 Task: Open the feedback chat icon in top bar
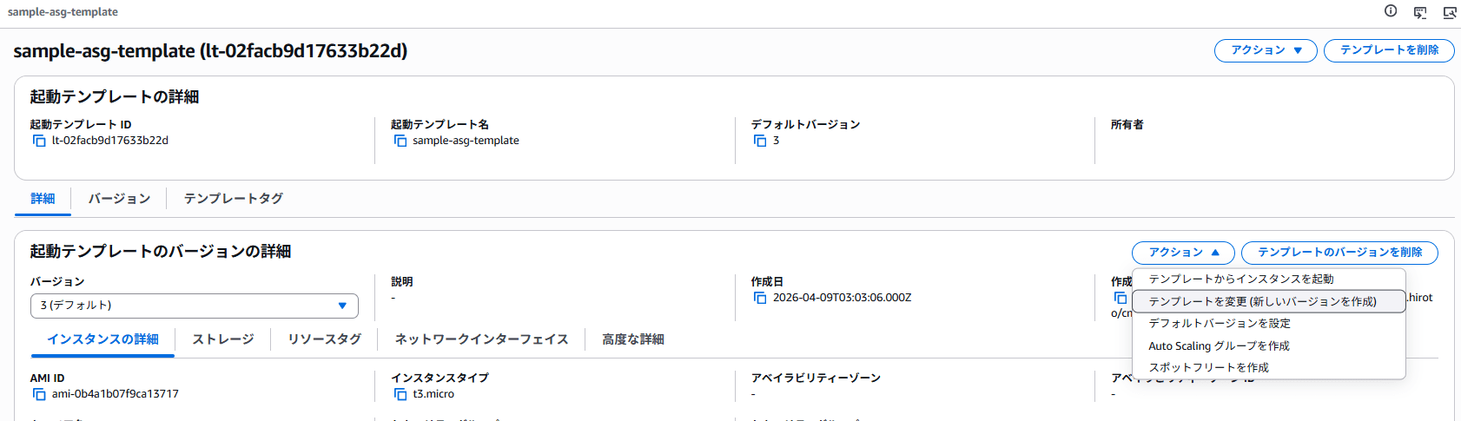coord(1420,12)
